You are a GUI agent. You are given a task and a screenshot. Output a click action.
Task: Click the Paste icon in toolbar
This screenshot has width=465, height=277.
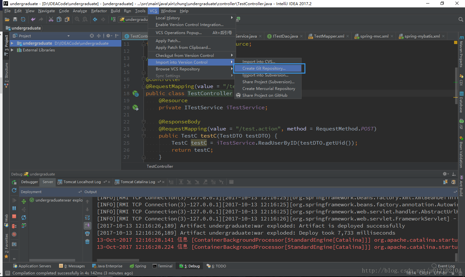pos(67,20)
